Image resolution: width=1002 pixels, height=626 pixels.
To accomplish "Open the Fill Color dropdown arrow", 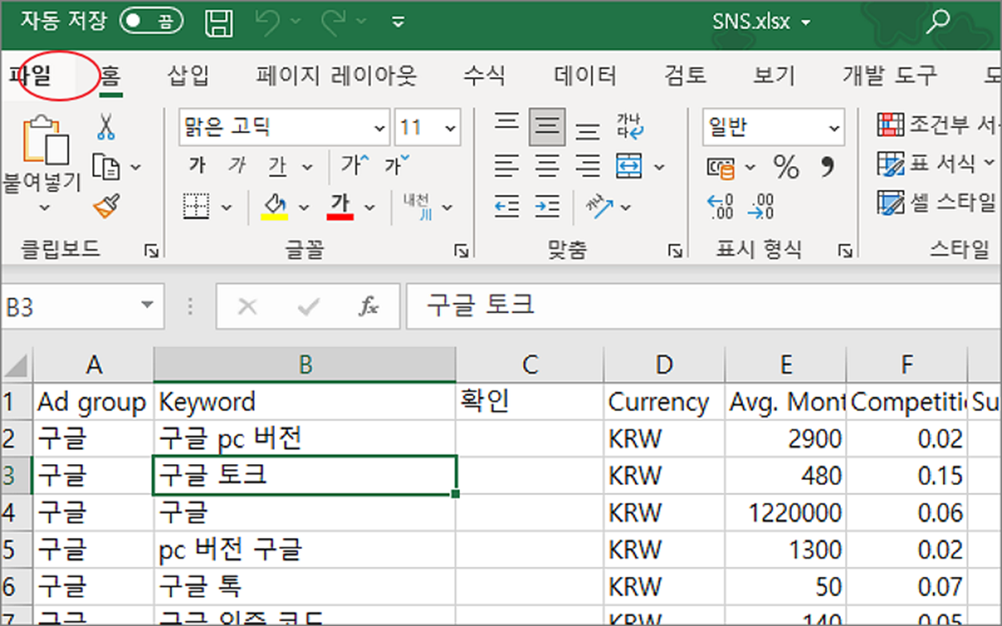I will click(x=304, y=208).
